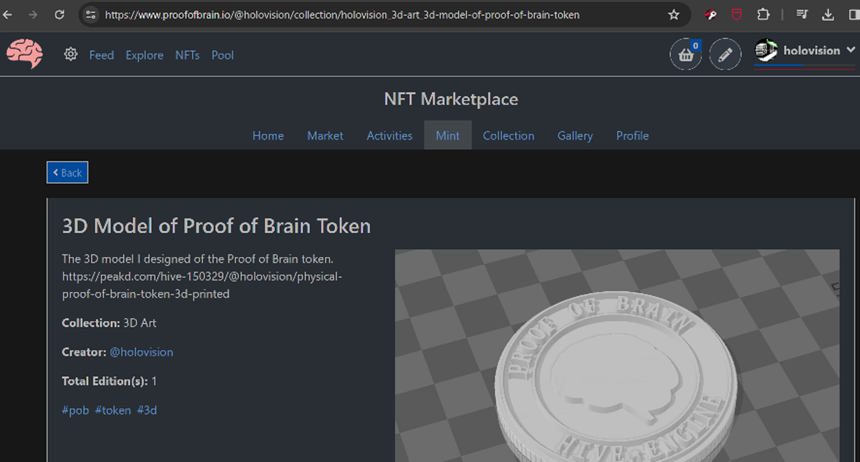Open the browser extensions puzzle icon

[763, 15]
